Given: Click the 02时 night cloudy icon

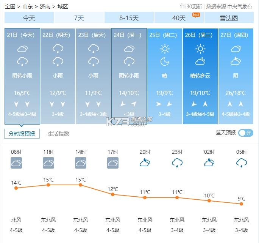Looking at the screenshot, I should (209, 163).
